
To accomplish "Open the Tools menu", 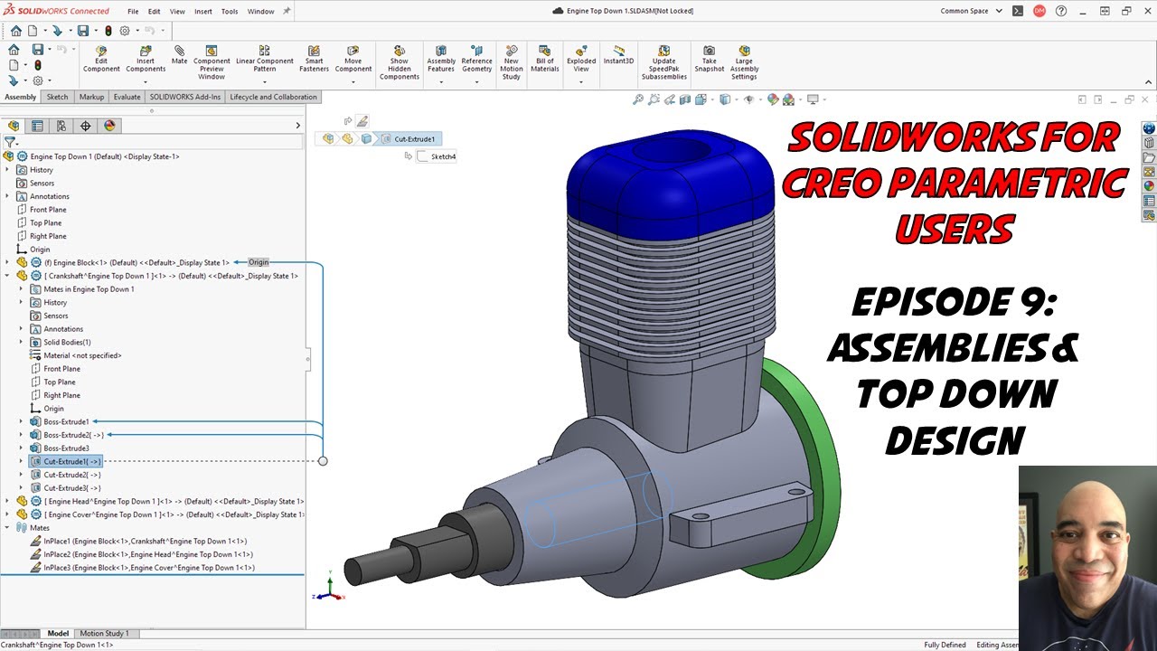I will click(x=230, y=12).
